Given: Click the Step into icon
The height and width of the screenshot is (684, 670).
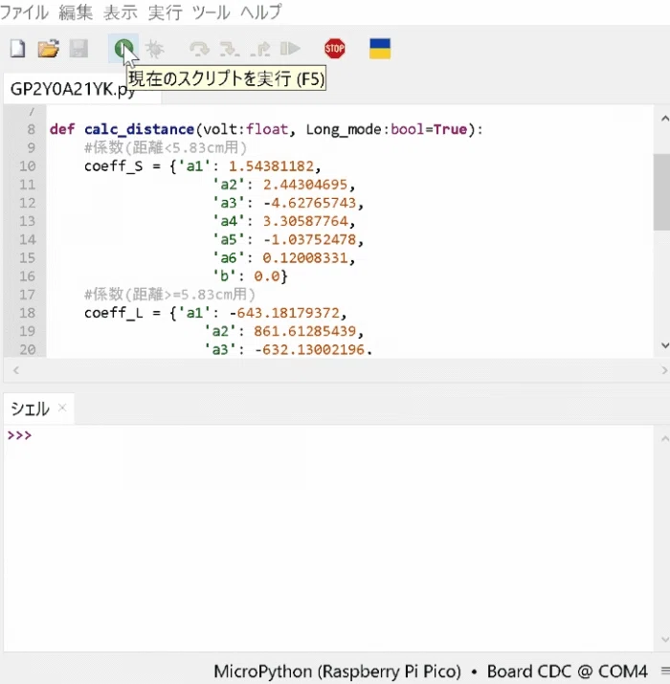Looking at the screenshot, I should coord(229,49).
